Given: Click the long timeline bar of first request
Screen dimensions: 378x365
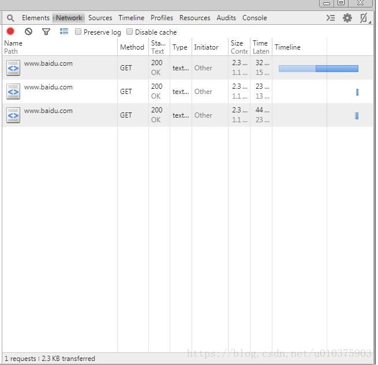Looking at the screenshot, I should coord(319,69).
